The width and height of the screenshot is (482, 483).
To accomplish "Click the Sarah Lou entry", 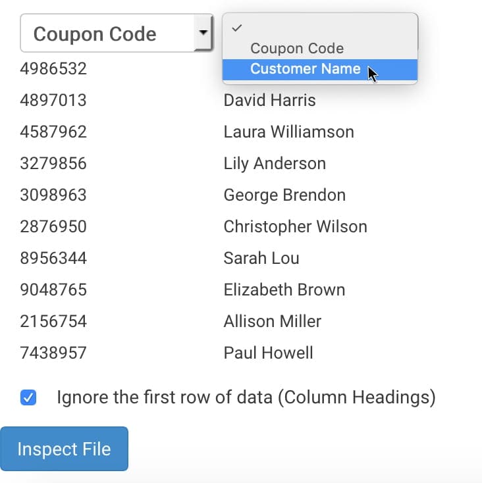I will click(x=261, y=258).
